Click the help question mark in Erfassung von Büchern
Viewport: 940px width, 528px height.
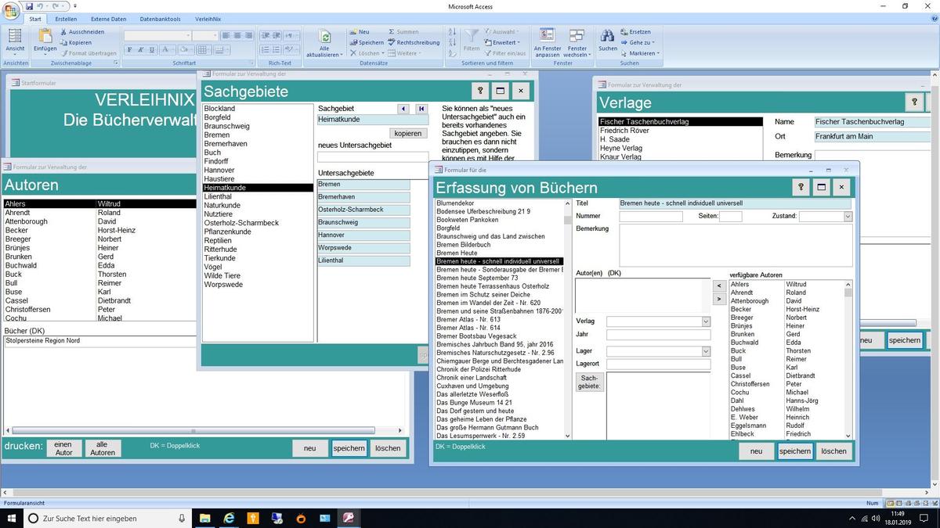point(801,187)
